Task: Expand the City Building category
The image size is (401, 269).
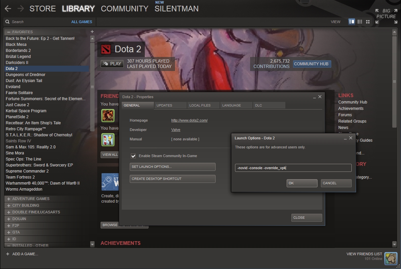Action: pyautogui.click(x=9, y=205)
